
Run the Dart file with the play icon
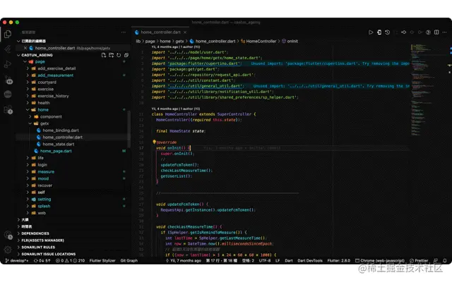pyautogui.click(x=371, y=32)
